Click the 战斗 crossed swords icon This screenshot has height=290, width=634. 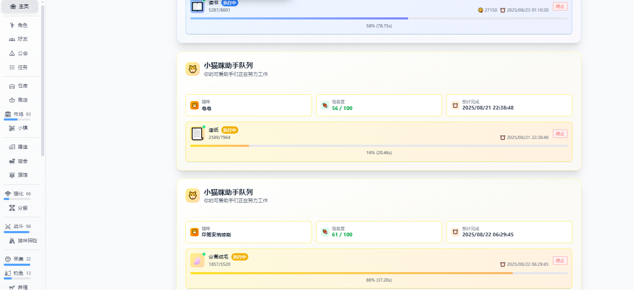click(x=8, y=226)
